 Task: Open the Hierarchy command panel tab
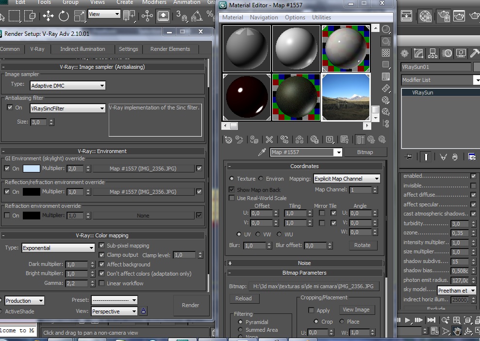coord(432,53)
